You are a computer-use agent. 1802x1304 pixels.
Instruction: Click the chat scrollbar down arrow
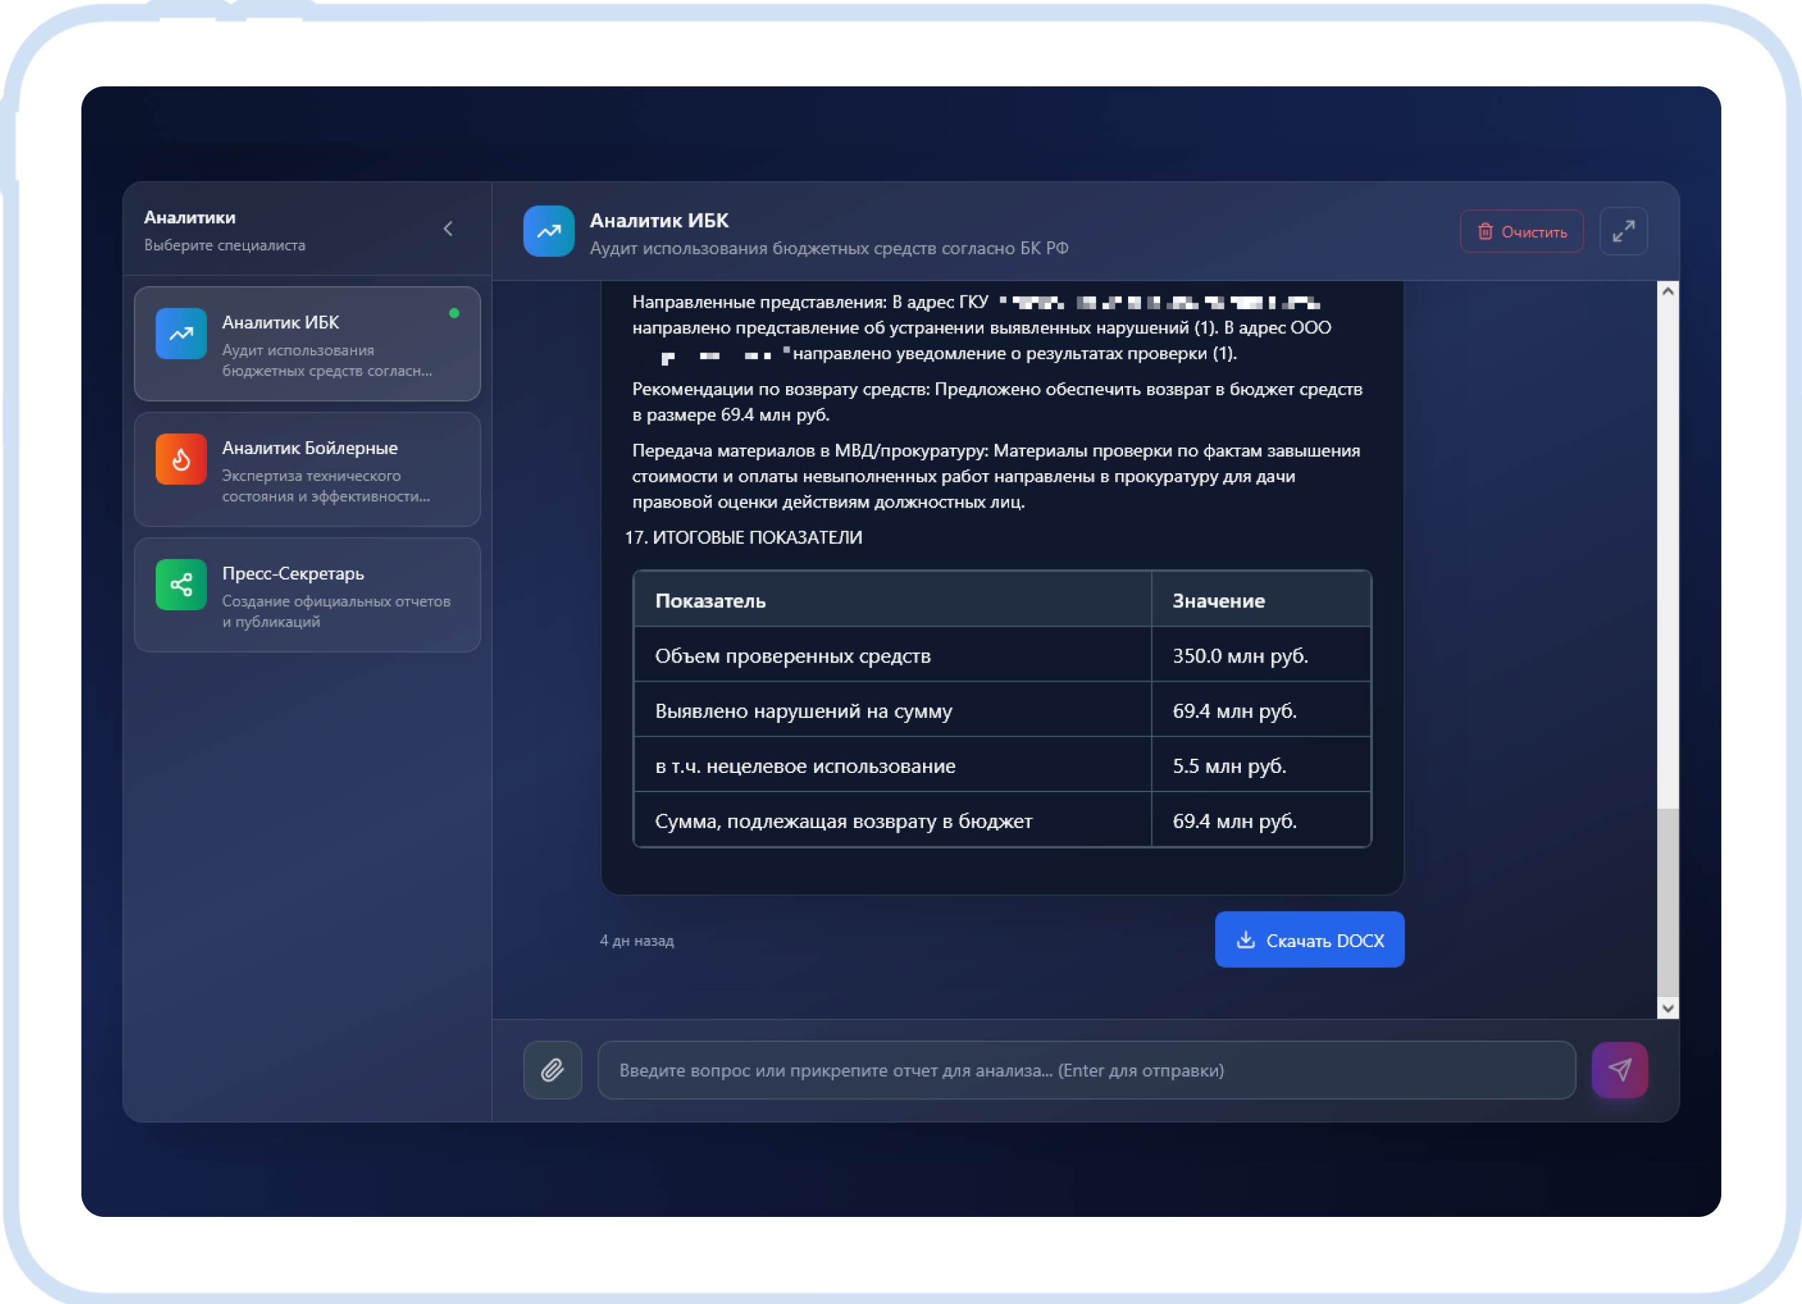[1668, 1008]
